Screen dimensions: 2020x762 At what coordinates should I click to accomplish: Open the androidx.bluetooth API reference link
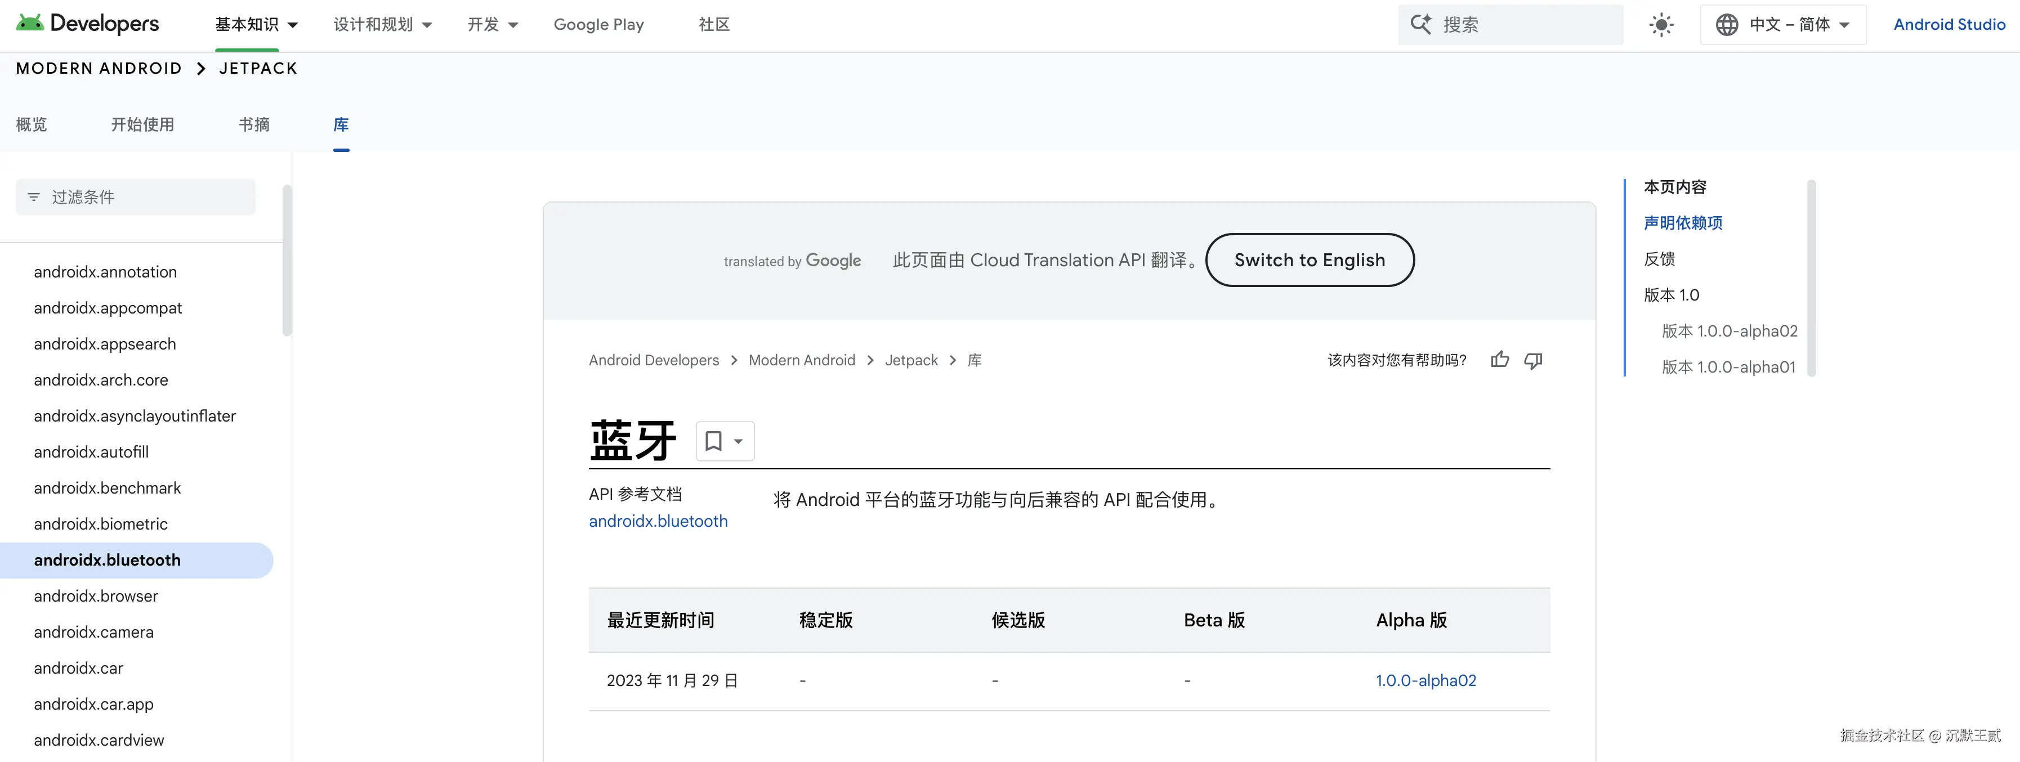pos(658,521)
